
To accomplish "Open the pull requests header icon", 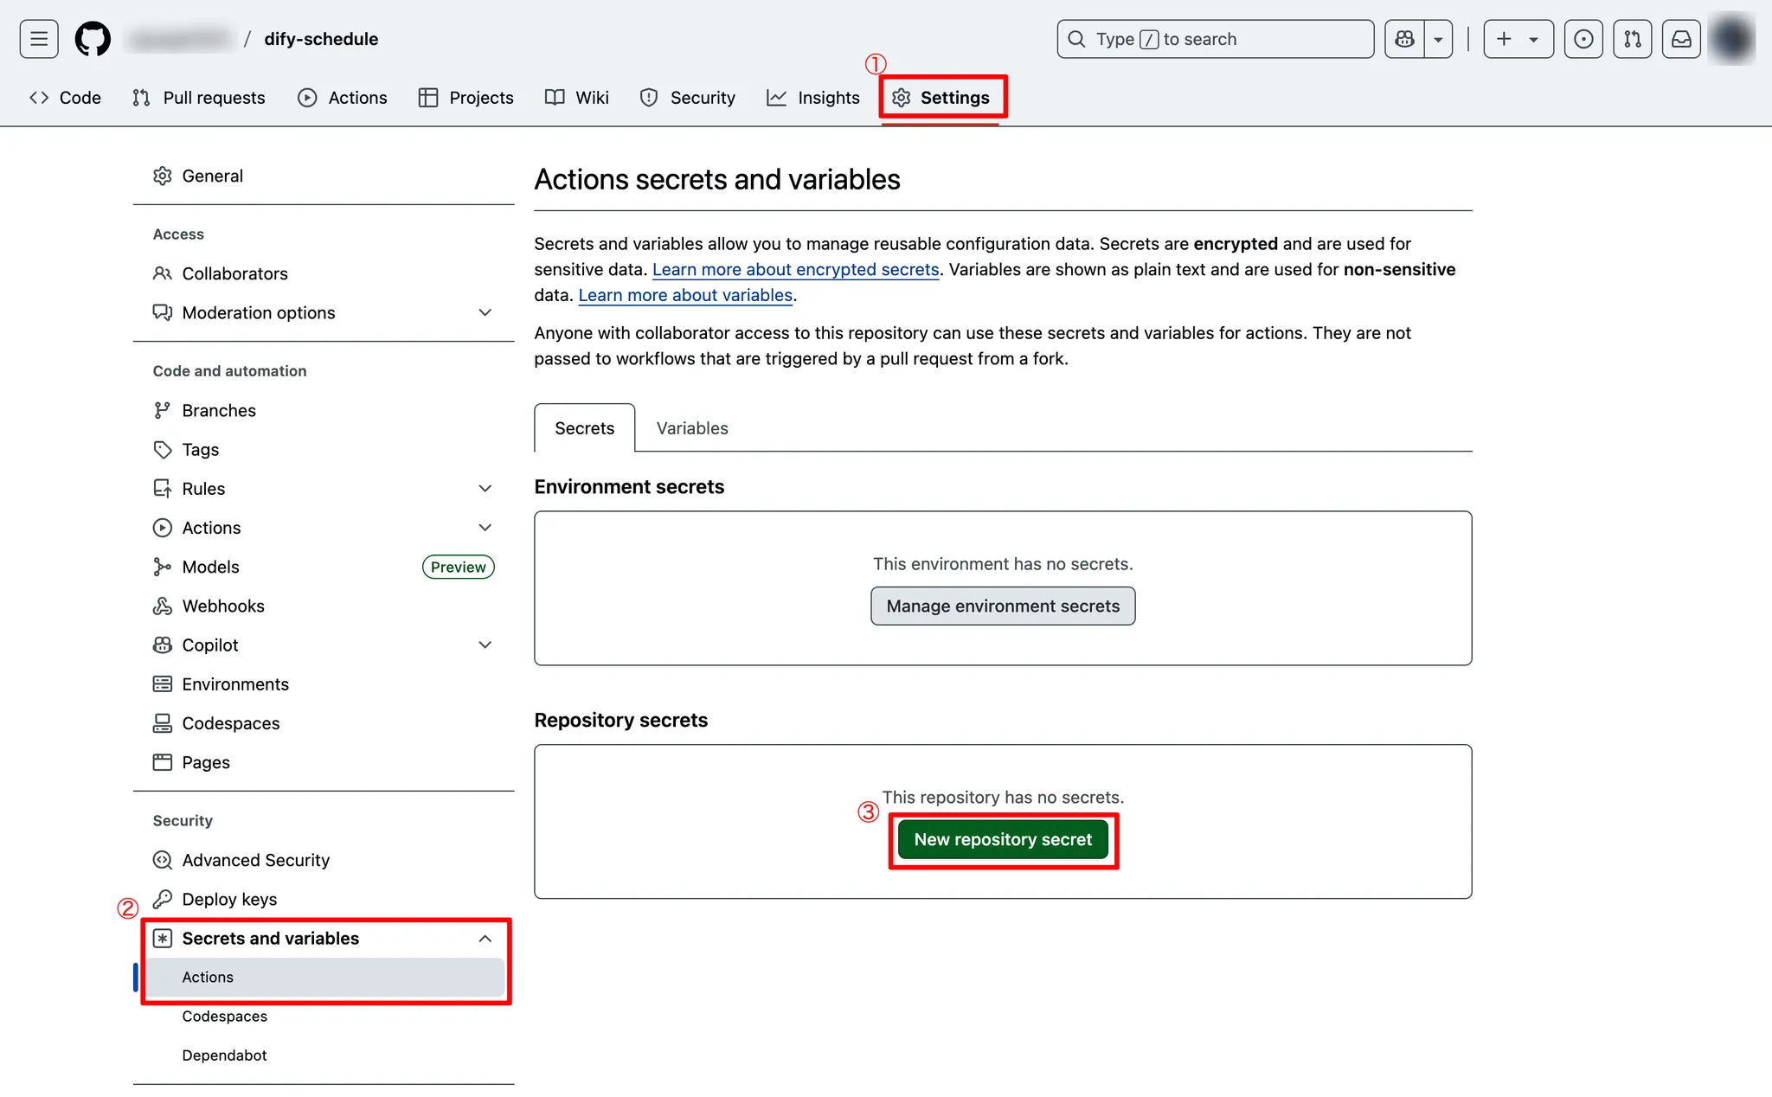I will (1632, 39).
